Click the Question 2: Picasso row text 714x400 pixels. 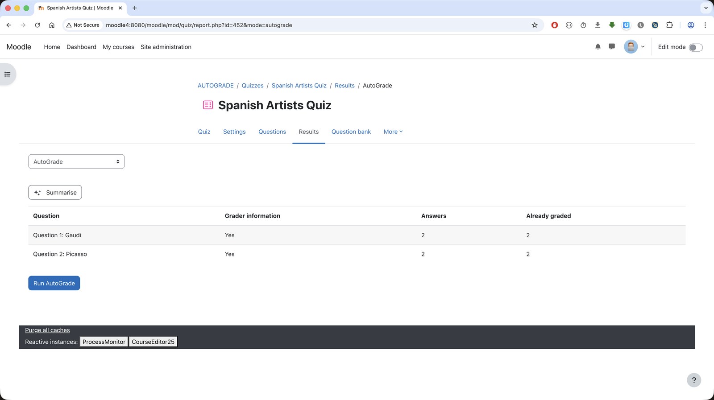coord(60,254)
